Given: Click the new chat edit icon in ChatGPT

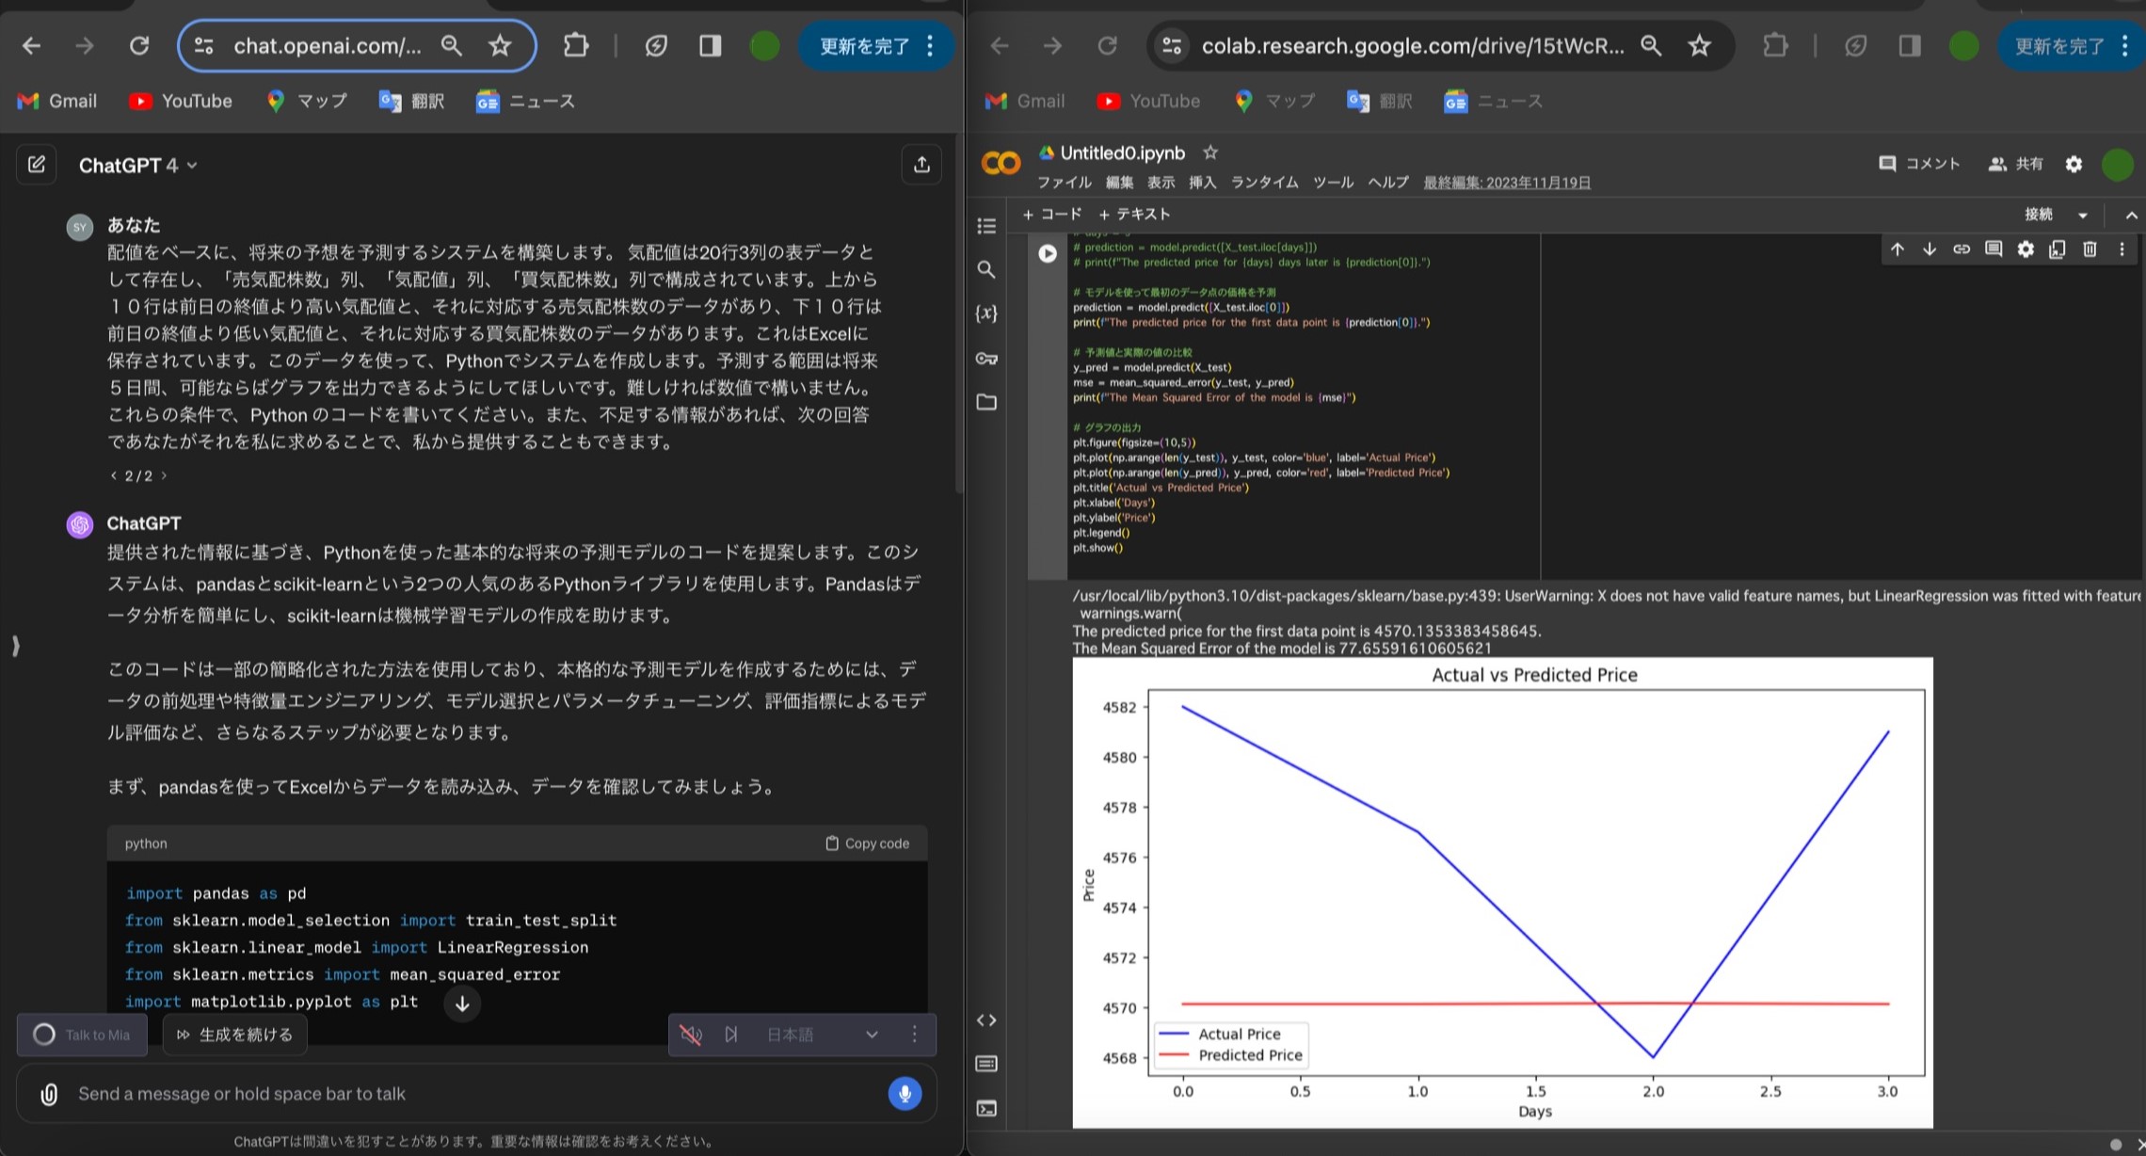Looking at the screenshot, I should point(37,165).
